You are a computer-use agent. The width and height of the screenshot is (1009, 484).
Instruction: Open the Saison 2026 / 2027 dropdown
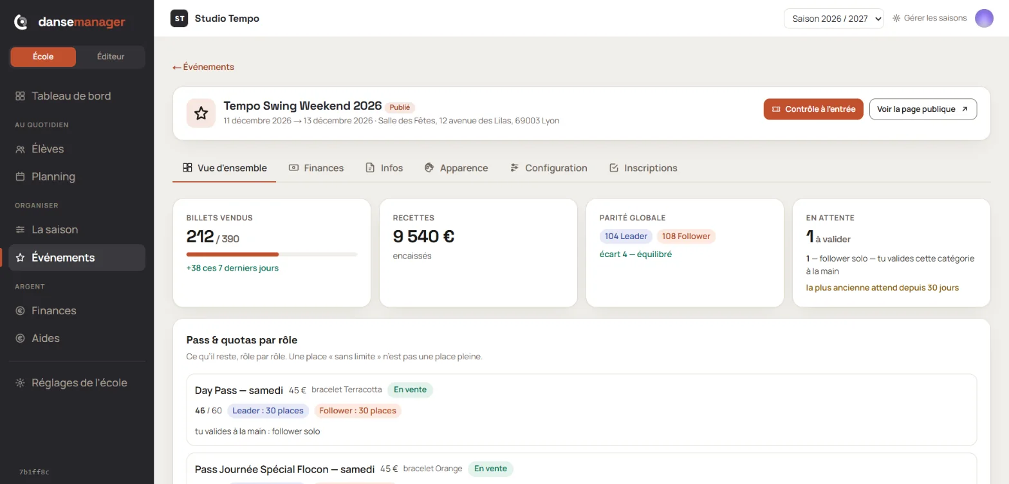coord(833,19)
